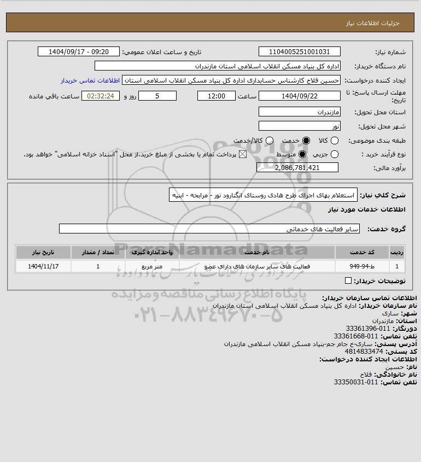Image resolution: width=421 pixels, height=462 pixels.
Task: Click the buyer organization name field
Action: [x=218, y=66]
